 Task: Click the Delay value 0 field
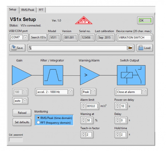(x=123, y=120)
